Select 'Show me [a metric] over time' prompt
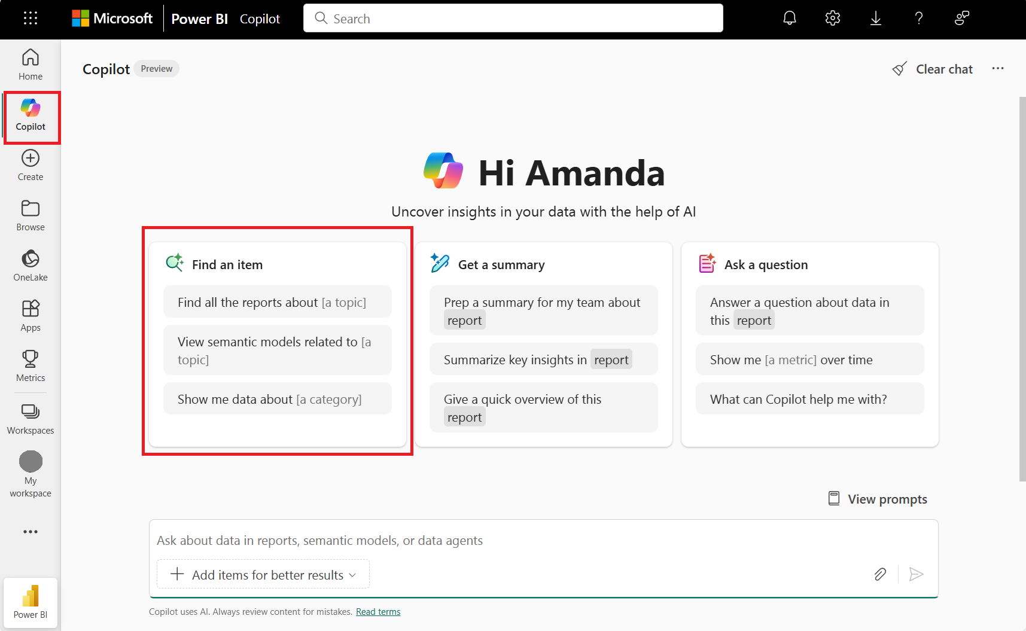The height and width of the screenshot is (631, 1026). coord(810,360)
